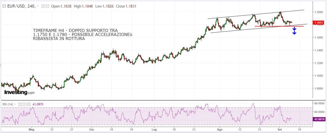Open dropdown arrow next to EUR/USD, 240
The height and width of the screenshot is (133, 327).
[38, 6]
